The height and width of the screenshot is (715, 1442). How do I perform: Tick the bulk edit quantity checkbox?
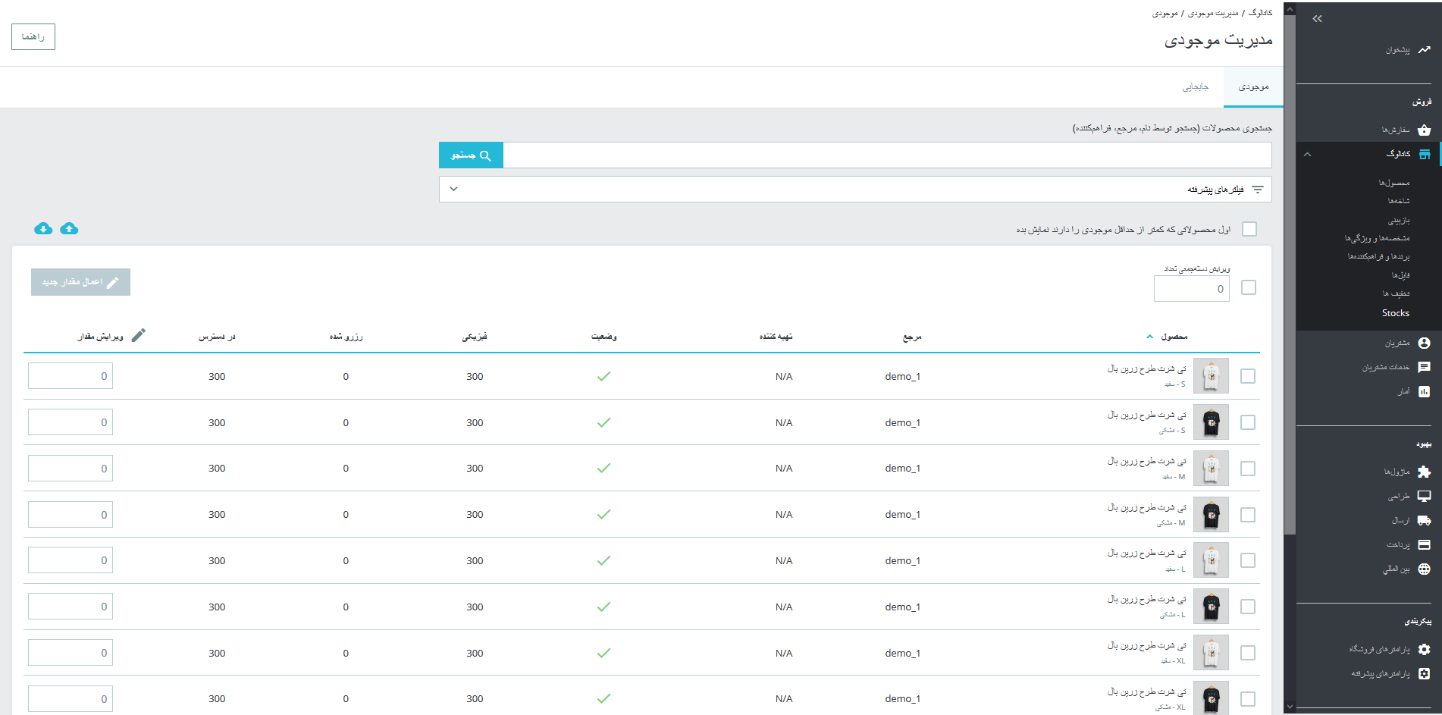[x=1249, y=287]
